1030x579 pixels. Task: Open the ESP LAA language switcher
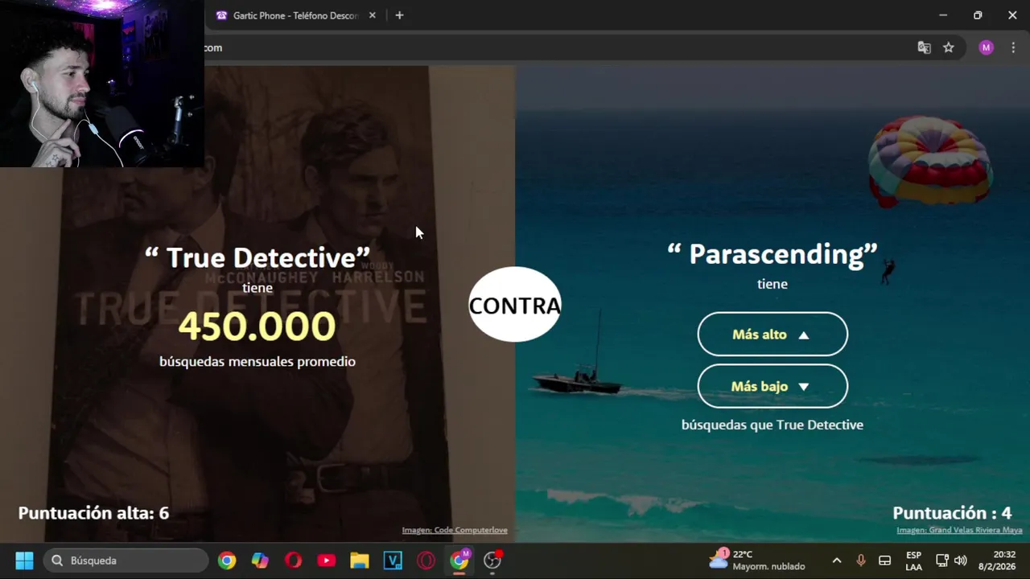pyautogui.click(x=914, y=561)
